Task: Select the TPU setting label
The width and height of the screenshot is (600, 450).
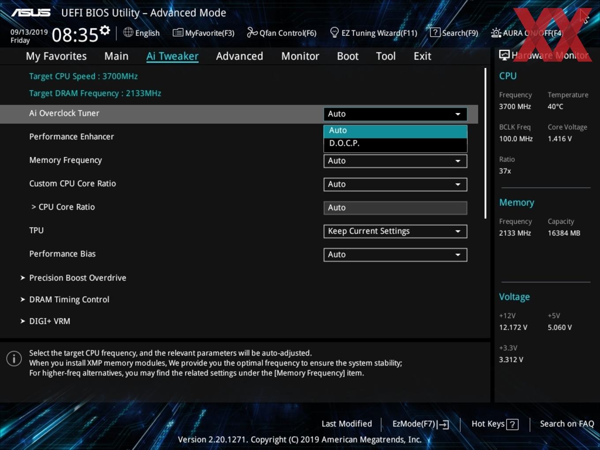Action: point(36,230)
